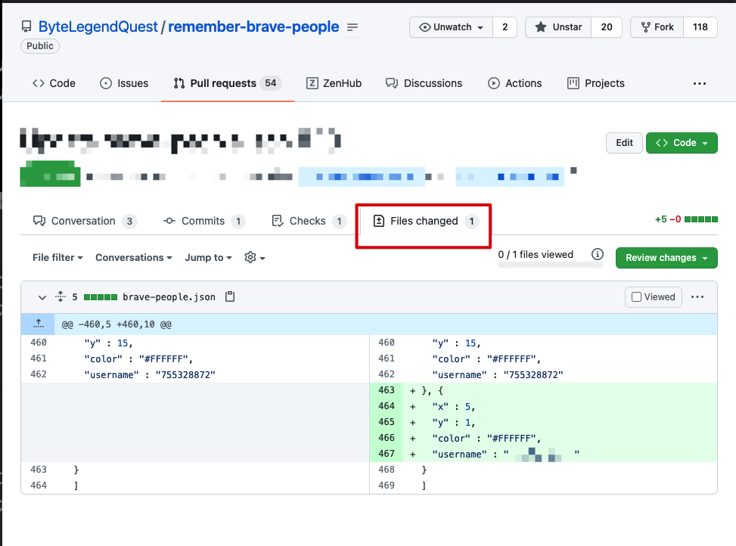Open the File filter dropdown
This screenshot has width=736, height=546.
57,258
